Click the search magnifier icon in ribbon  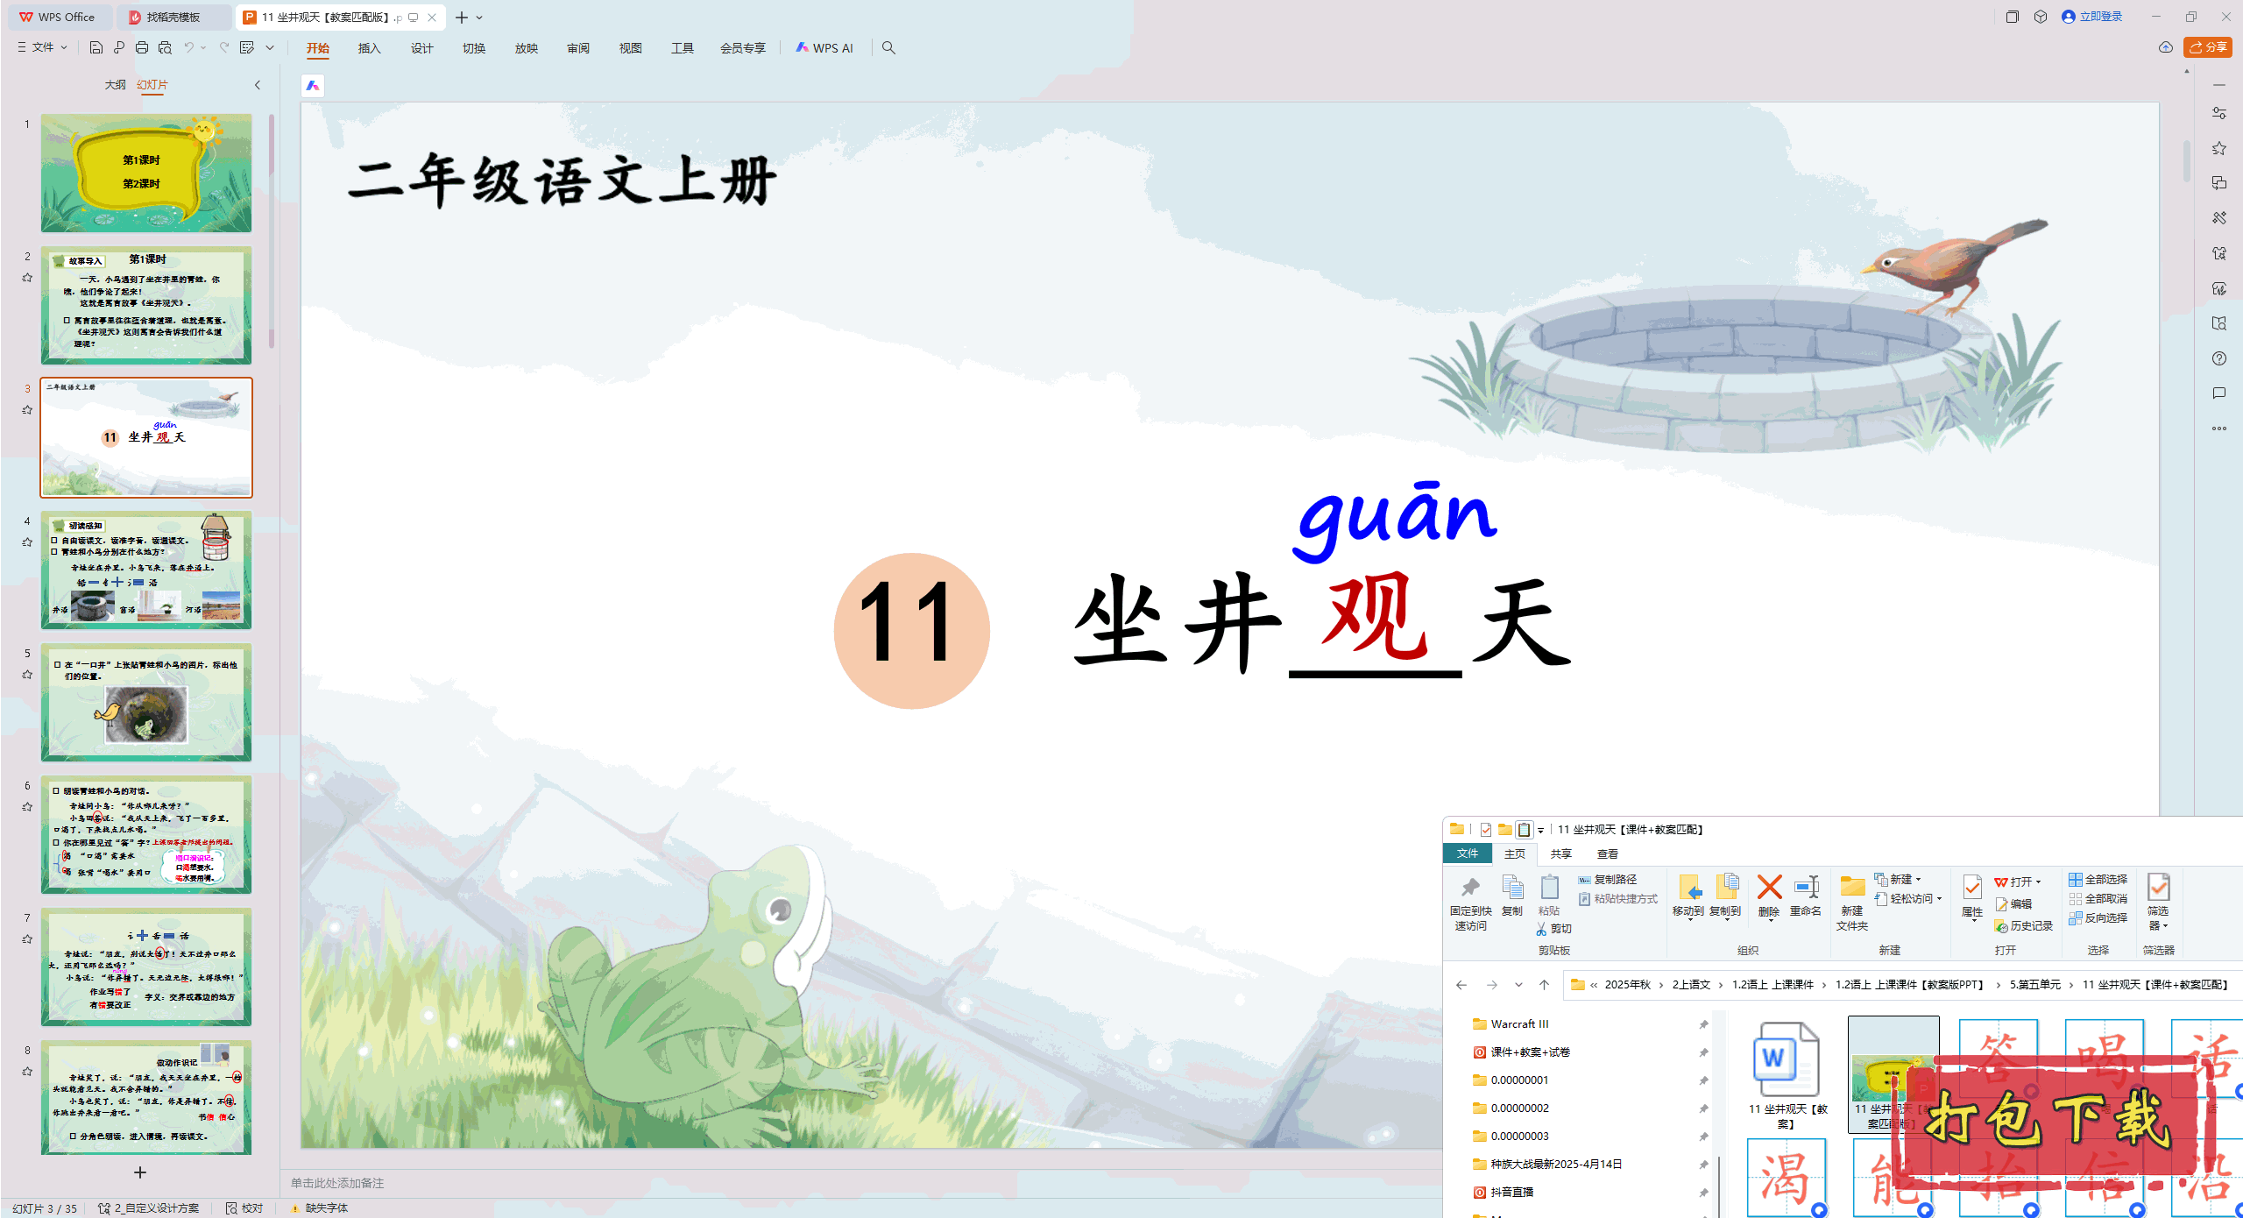tap(888, 47)
